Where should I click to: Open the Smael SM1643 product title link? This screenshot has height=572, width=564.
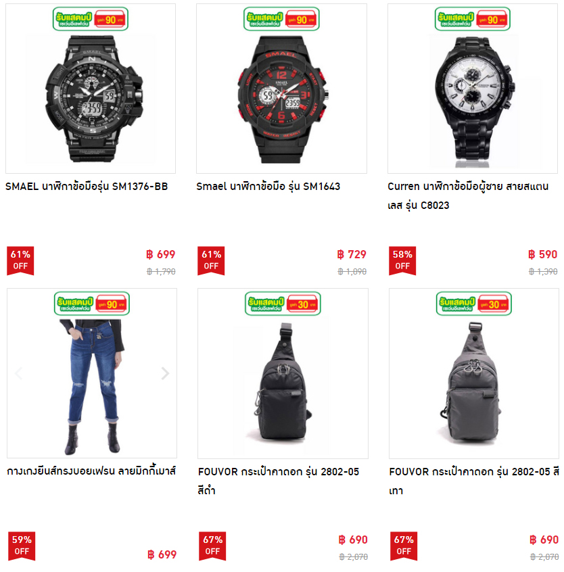pos(268,187)
